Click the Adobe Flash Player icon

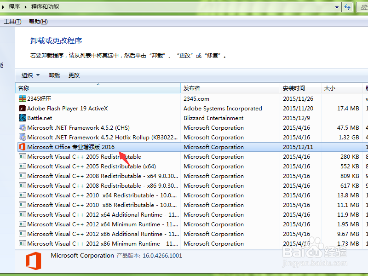pyautogui.click(x=22, y=108)
